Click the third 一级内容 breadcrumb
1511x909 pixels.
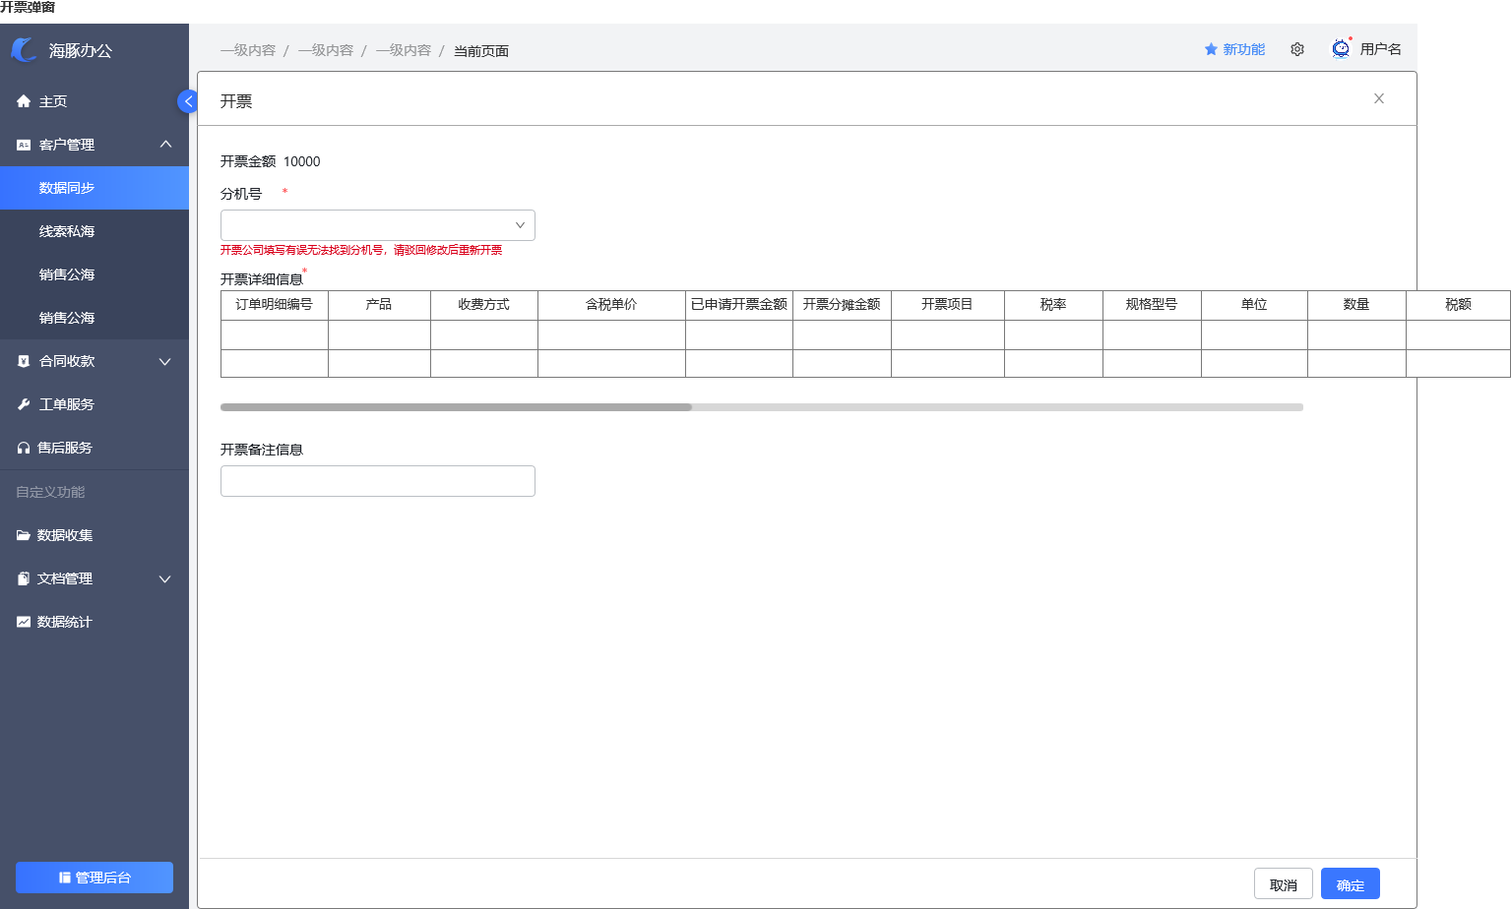coord(404,50)
